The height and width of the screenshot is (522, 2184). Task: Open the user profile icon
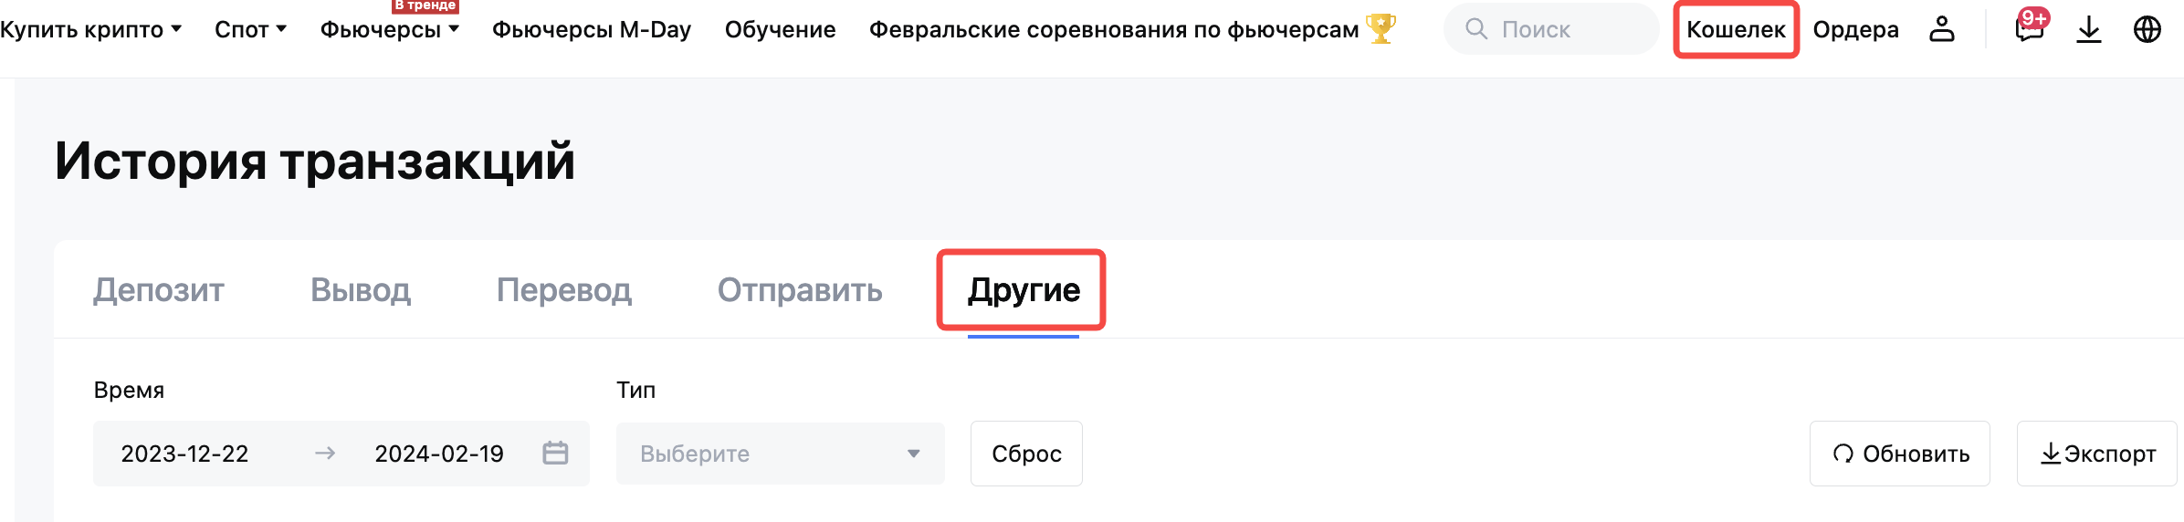[1942, 29]
